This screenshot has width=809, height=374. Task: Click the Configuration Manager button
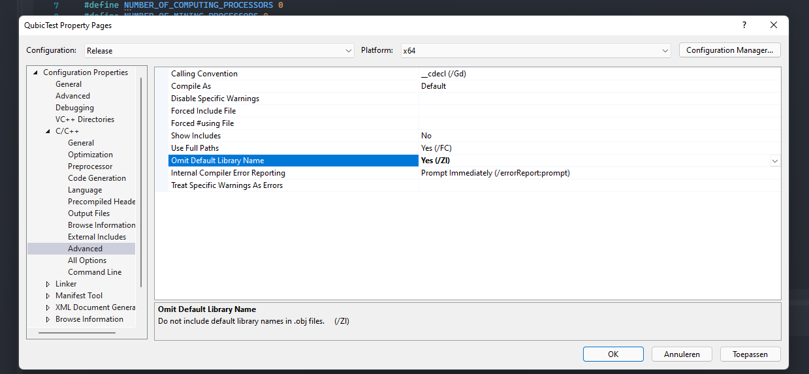click(x=729, y=50)
